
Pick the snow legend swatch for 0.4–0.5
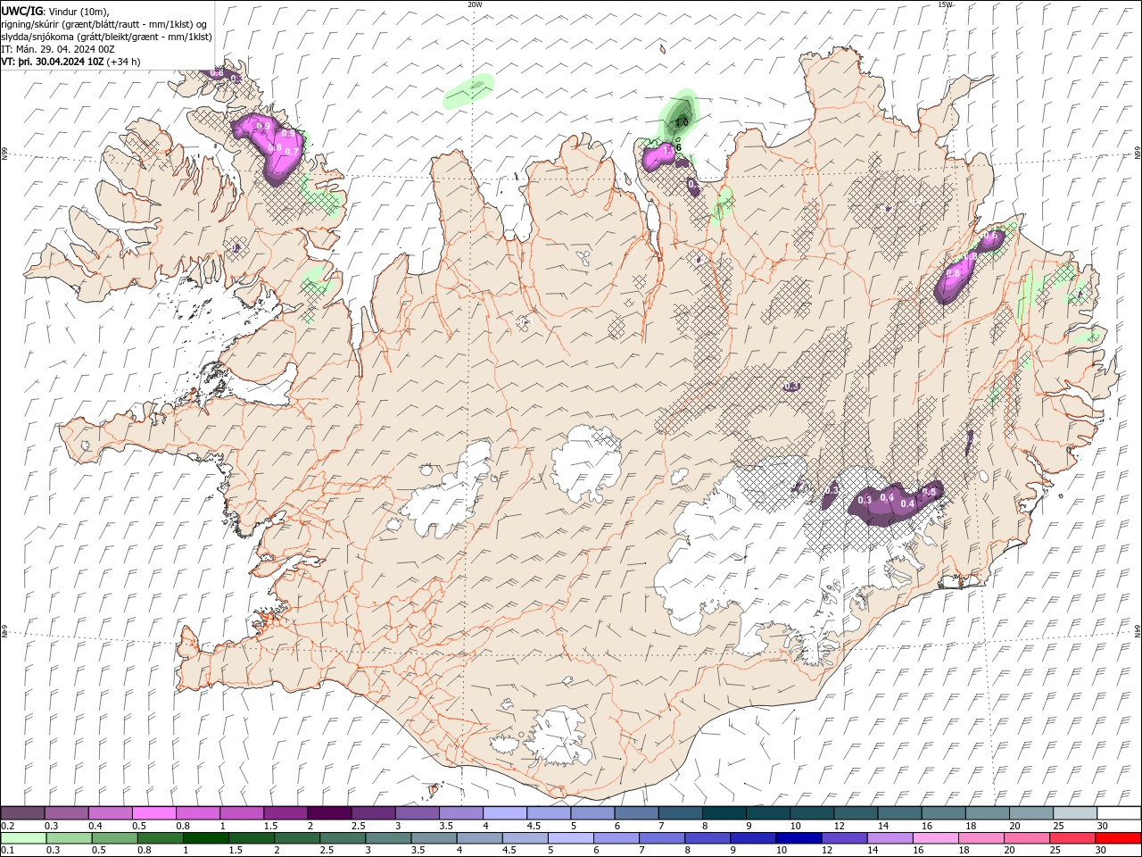[111, 813]
